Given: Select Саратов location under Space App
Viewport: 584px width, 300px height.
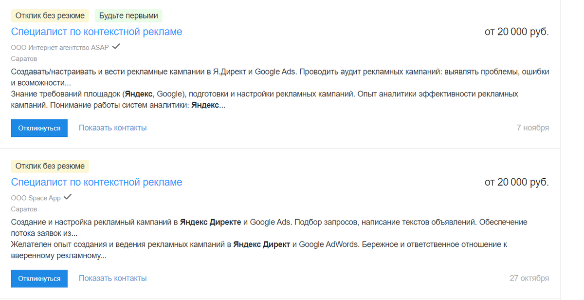Looking at the screenshot, I should pyautogui.click(x=24, y=209).
